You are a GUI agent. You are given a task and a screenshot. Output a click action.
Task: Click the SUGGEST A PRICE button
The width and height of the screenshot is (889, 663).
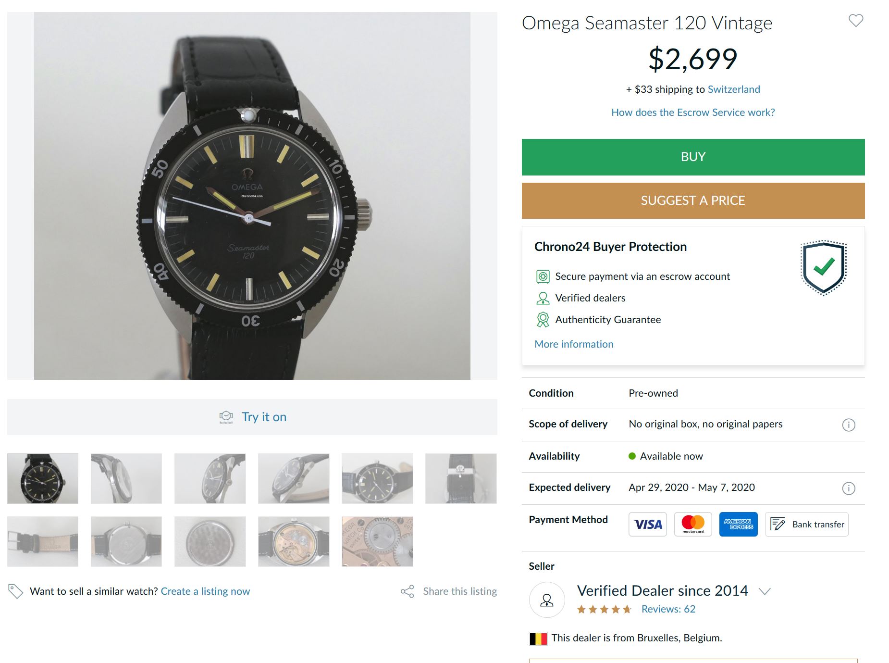[693, 200]
